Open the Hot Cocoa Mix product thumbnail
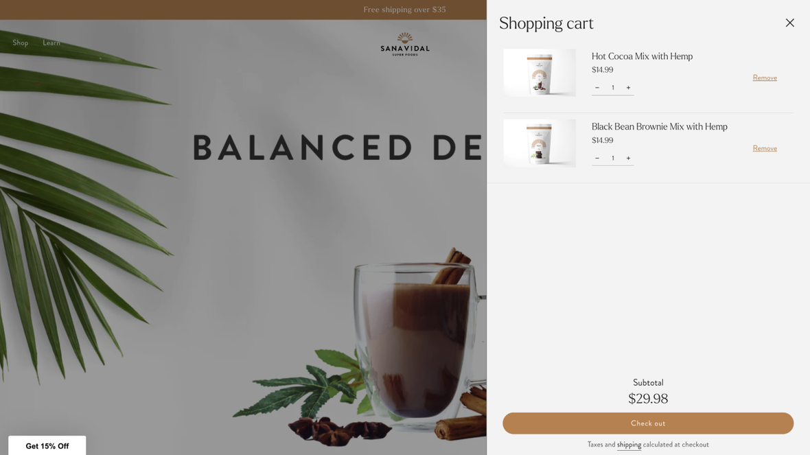The height and width of the screenshot is (455, 810). 540,73
